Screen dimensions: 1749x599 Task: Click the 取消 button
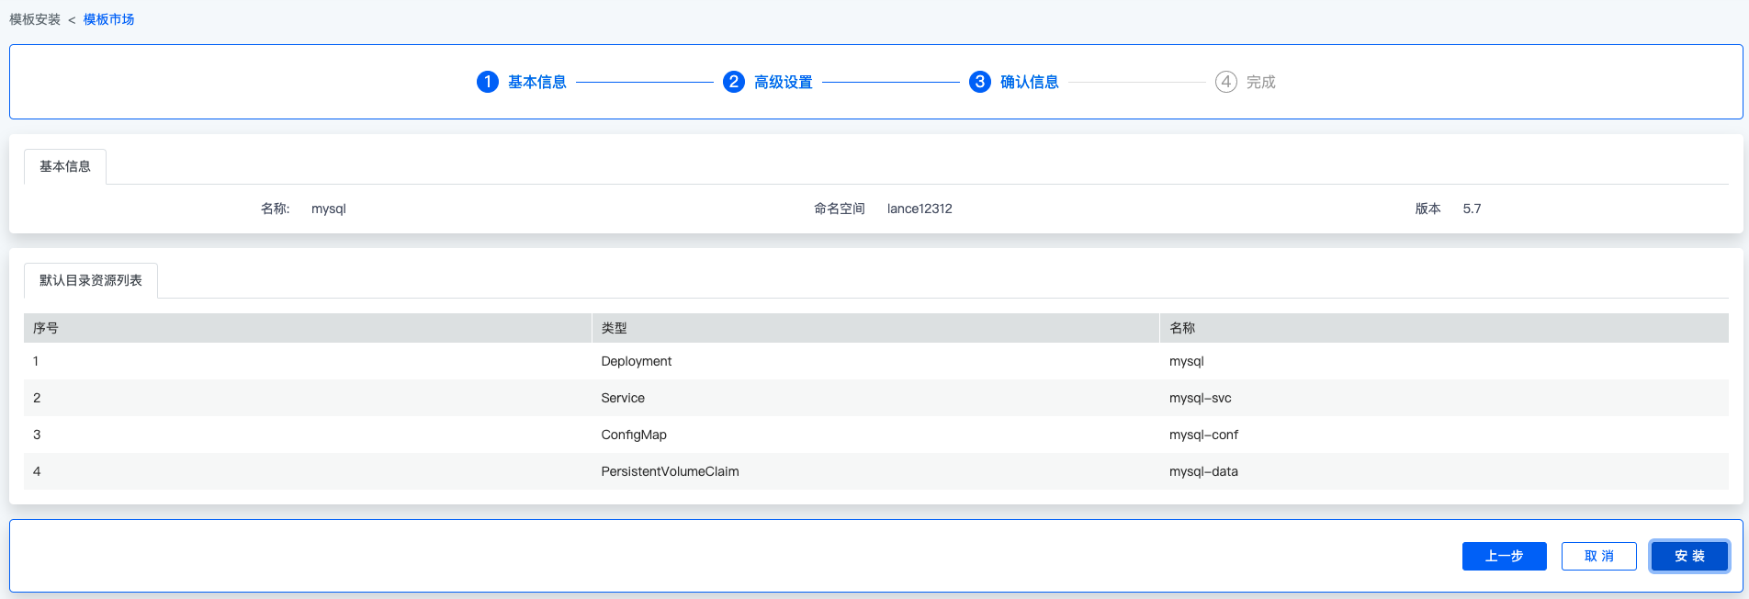click(x=1598, y=556)
